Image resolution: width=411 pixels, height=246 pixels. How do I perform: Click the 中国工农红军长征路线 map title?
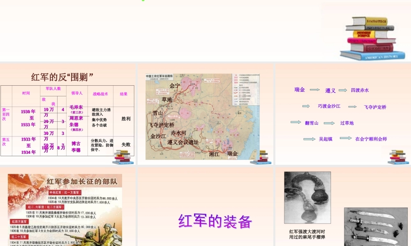(159, 76)
